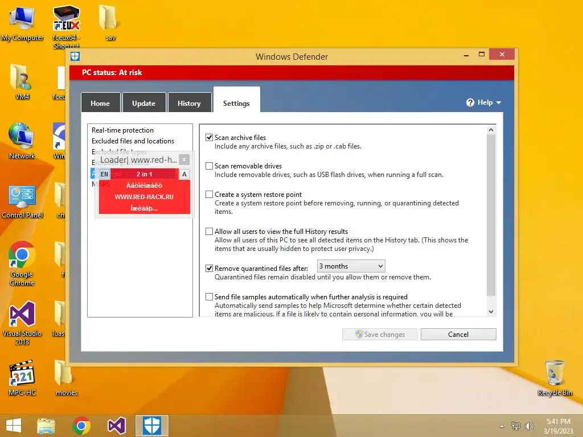Select the Settings tab
This screenshot has width=583, height=437.
[x=236, y=100]
